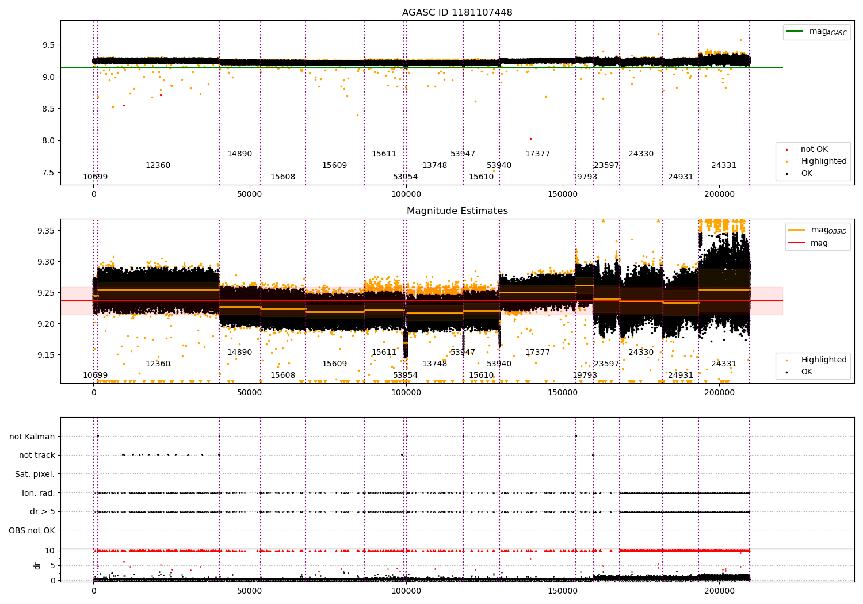Click the '7.5' y-axis tick label
This screenshot has height=604, width=863.
coord(48,173)
